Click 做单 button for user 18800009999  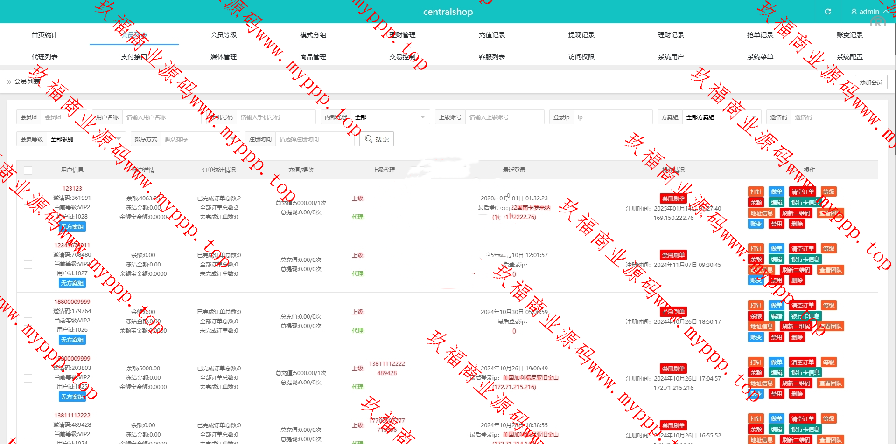(776, 305)
